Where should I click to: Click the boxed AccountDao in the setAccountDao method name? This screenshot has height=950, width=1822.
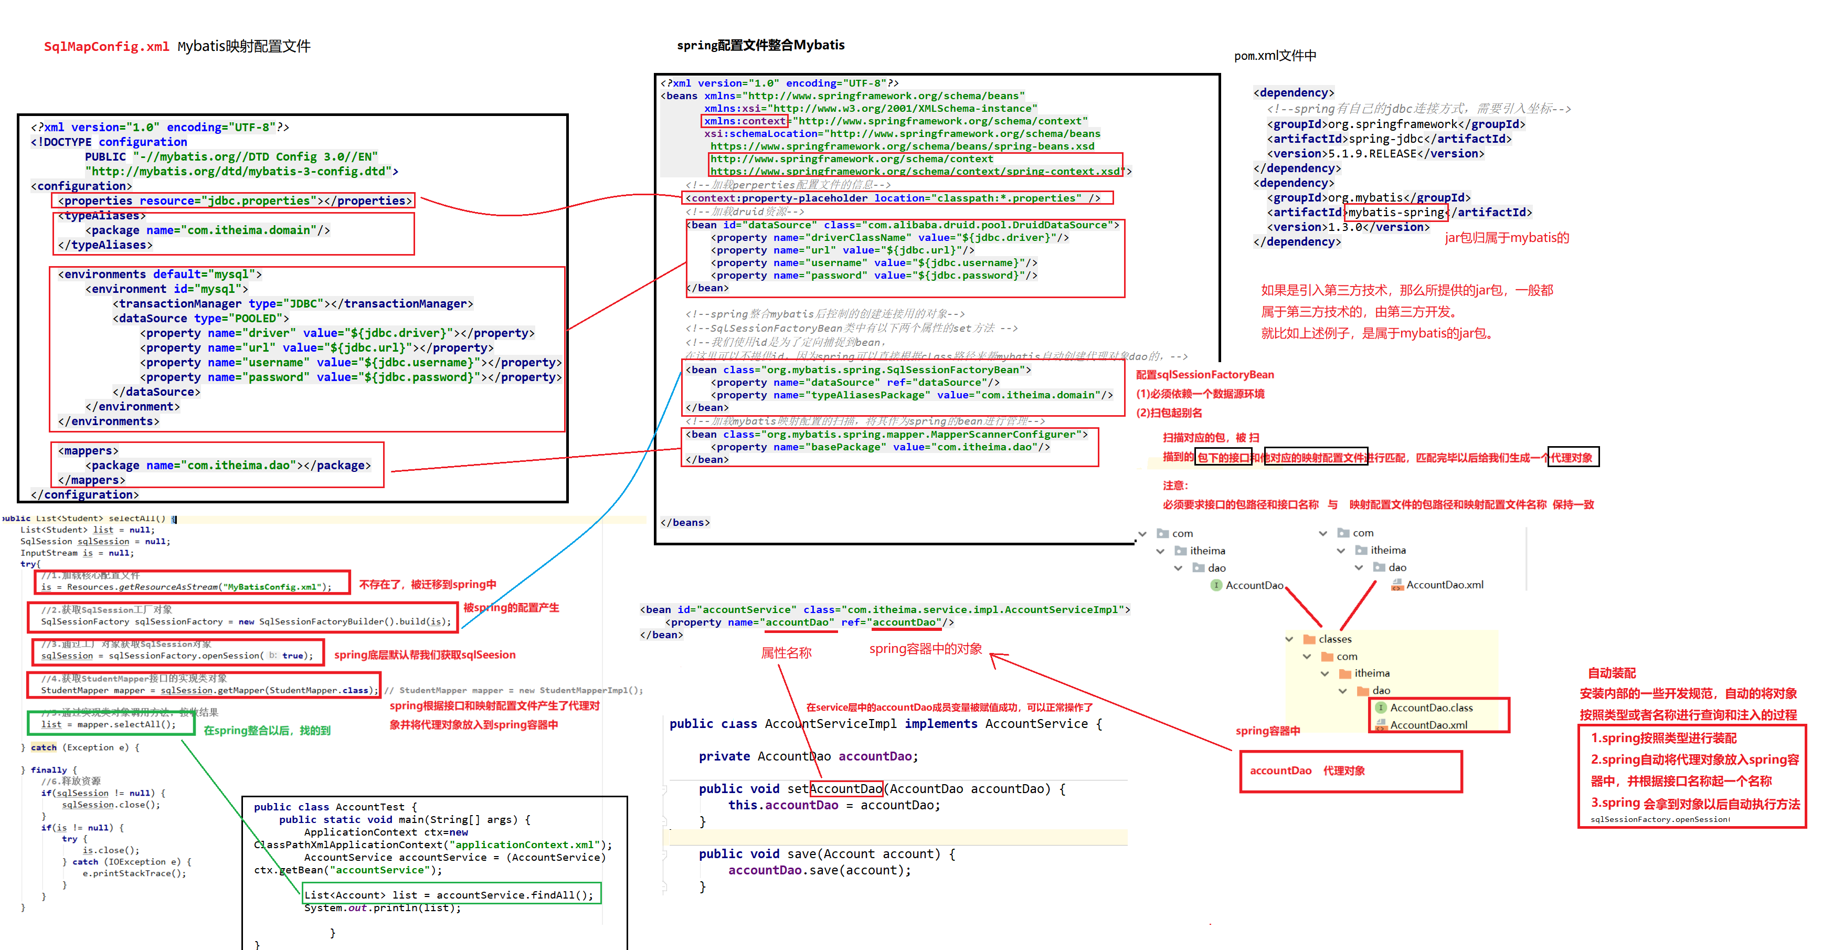pyautogui.click(x=846, y=789)
